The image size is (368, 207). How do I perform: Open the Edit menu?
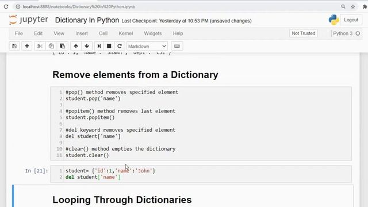point(39,33)
